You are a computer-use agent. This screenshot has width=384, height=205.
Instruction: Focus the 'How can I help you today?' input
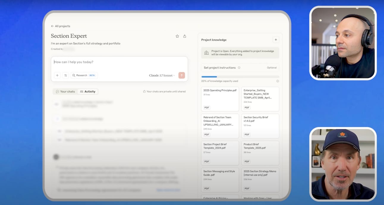click(119, 62)
